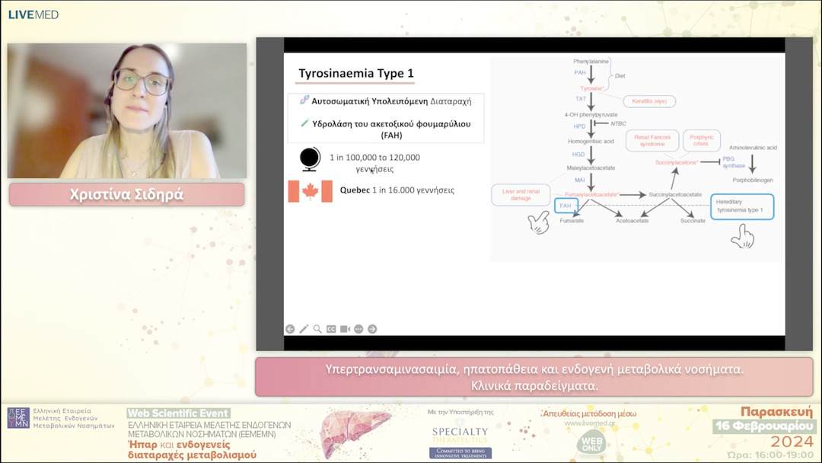Click the Porphobilinogen label
Image resolution: width=822 pixels, height=463 pixels.
click(x=753, y=180)
